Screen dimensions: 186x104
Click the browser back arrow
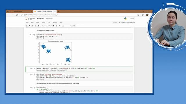click(x=8, y=15)
